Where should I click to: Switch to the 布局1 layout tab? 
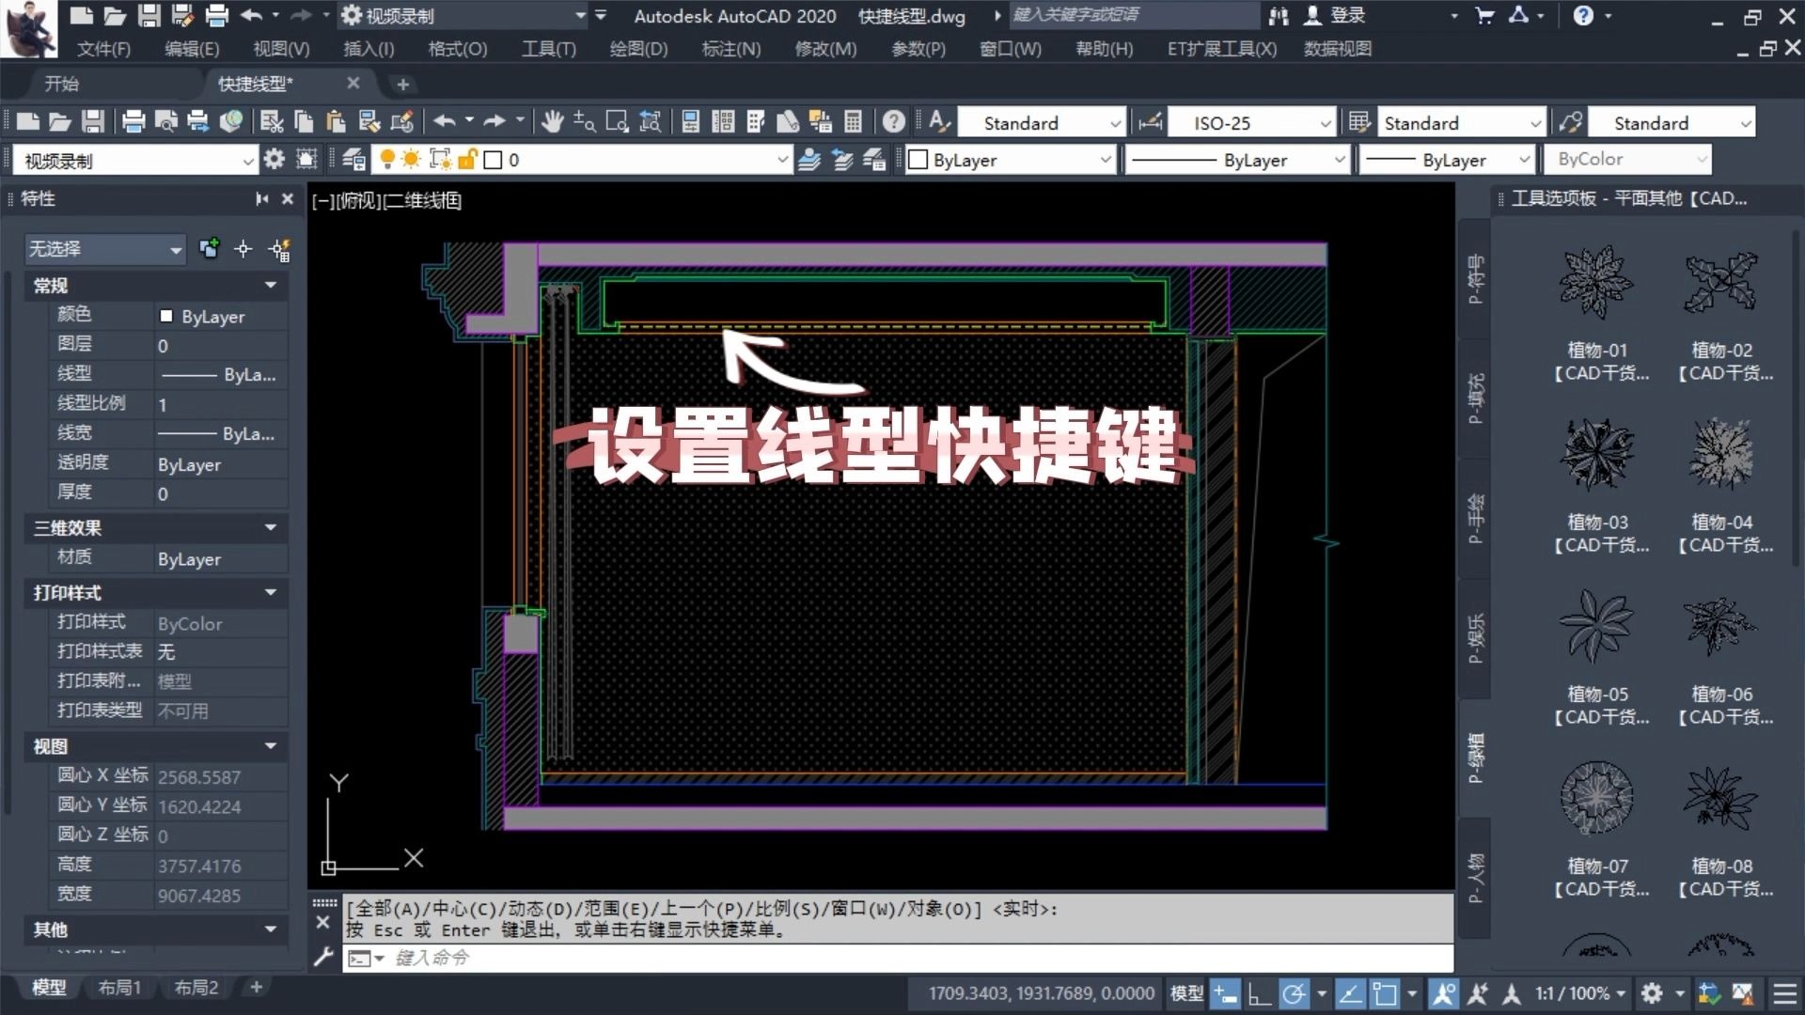[119, 987]
